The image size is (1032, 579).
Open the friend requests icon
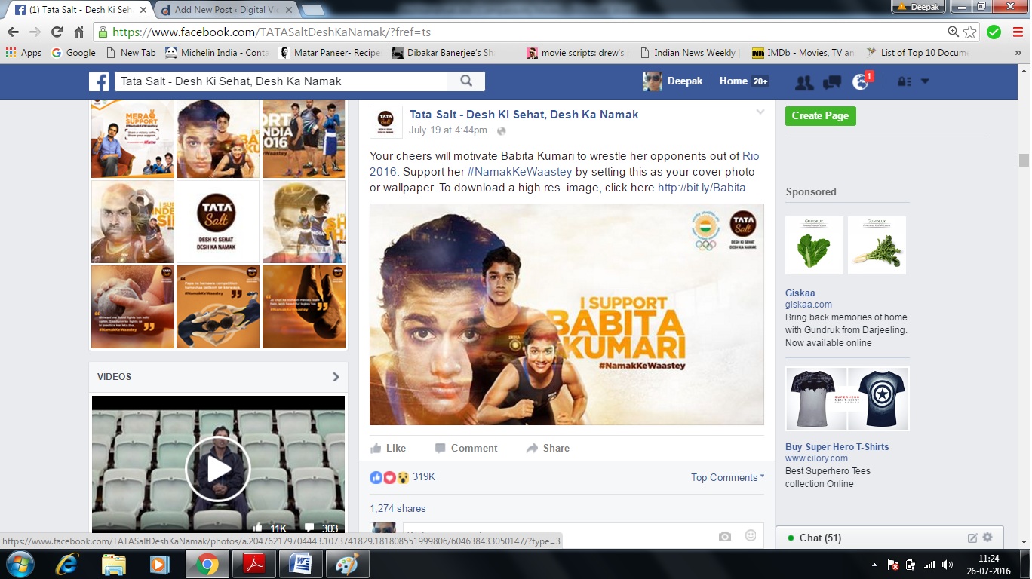tap(803, 81)
